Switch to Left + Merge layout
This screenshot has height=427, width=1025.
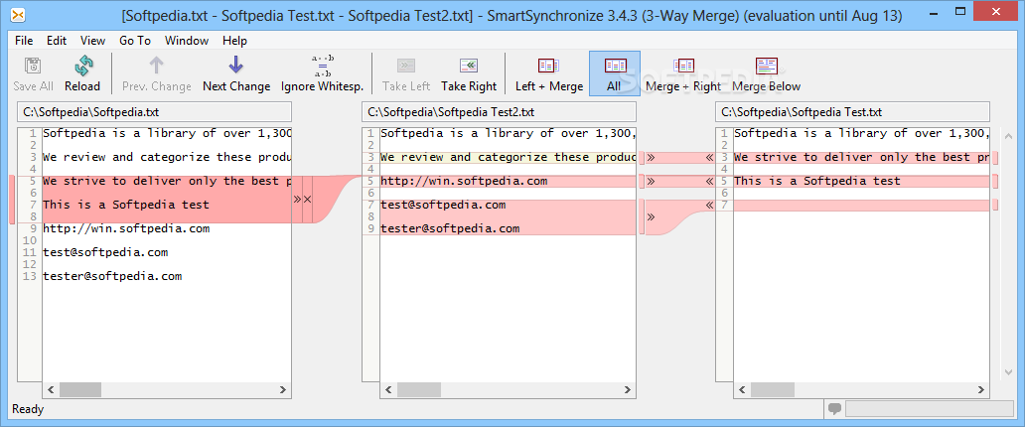tap(549, 73)
